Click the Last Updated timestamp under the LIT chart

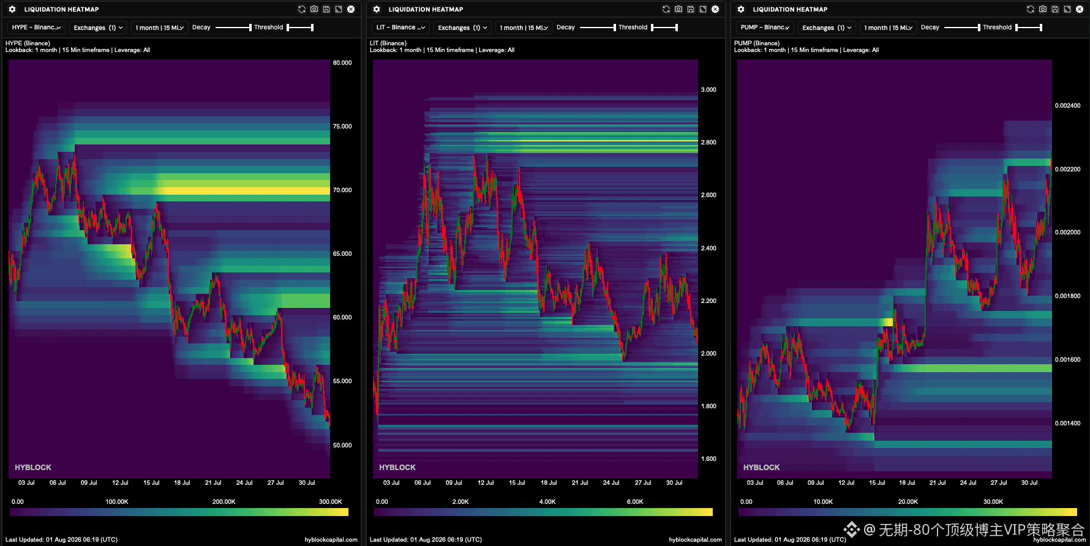pos(426,540)
